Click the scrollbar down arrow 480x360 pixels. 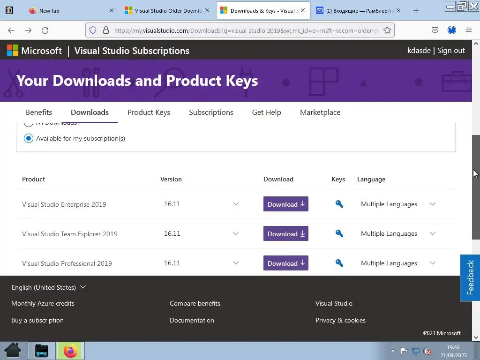(x=476, y=337)
